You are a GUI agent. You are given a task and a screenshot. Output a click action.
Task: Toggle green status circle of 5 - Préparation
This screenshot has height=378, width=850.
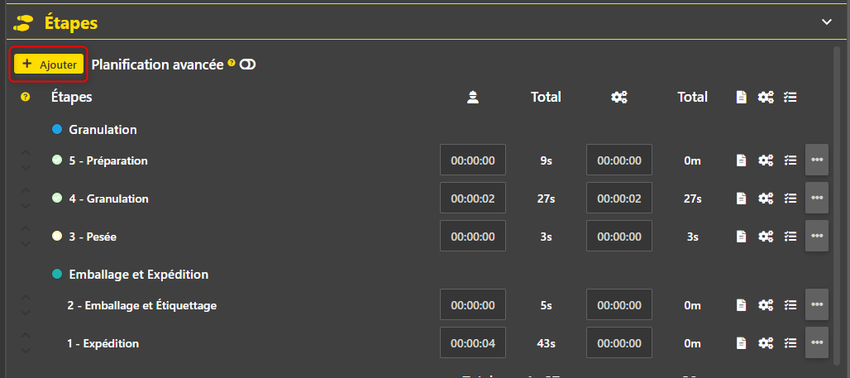57,160
